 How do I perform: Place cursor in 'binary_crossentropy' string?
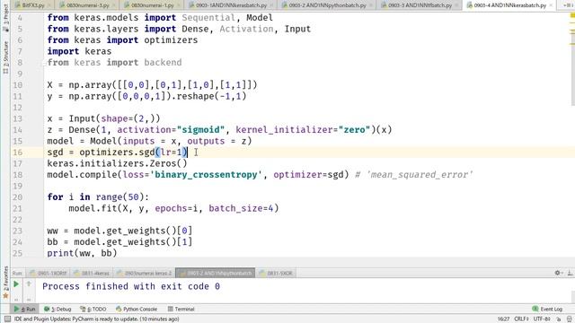click(x=206, y=175)
